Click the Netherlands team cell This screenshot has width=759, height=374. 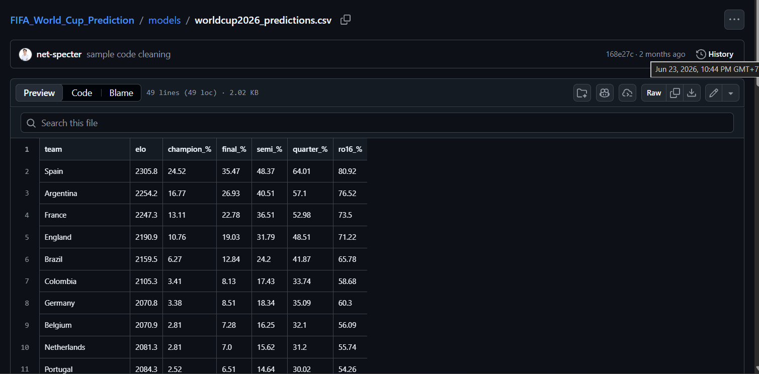[x=85, y=347]
